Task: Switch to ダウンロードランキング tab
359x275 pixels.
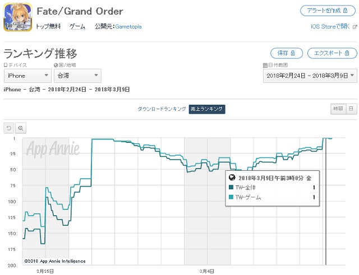Action: click(x=162, y=109)
